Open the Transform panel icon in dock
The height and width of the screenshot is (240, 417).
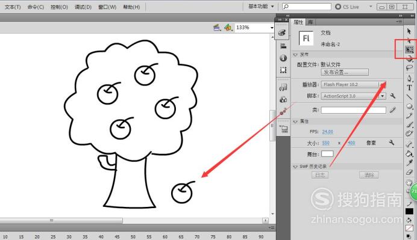(283, 70)
